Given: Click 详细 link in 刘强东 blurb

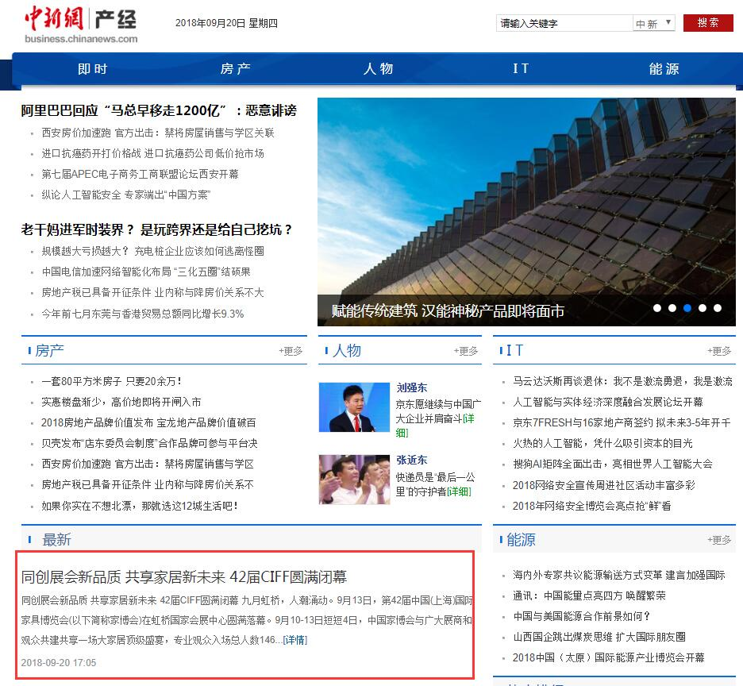Looking at the screenshot, I should (468, 418).
